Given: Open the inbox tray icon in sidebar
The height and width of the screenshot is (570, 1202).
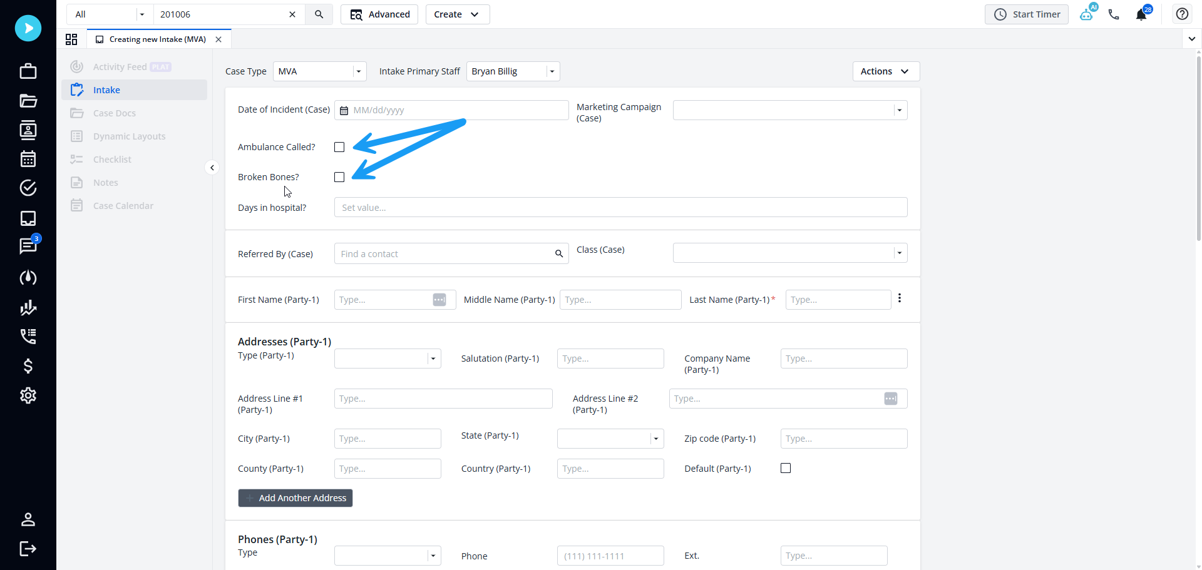Looking at the screenshot, I should coord(28,218).
